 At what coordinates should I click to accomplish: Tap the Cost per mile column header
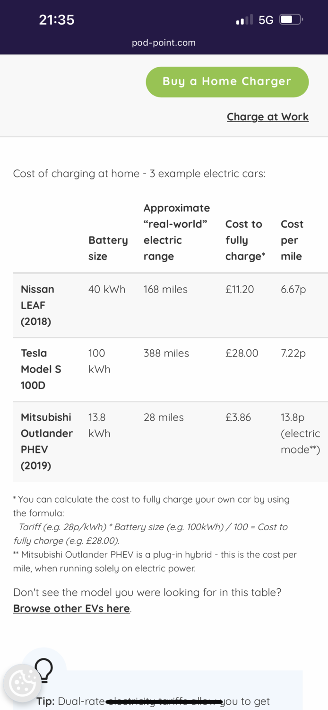[x=292, y=240]
